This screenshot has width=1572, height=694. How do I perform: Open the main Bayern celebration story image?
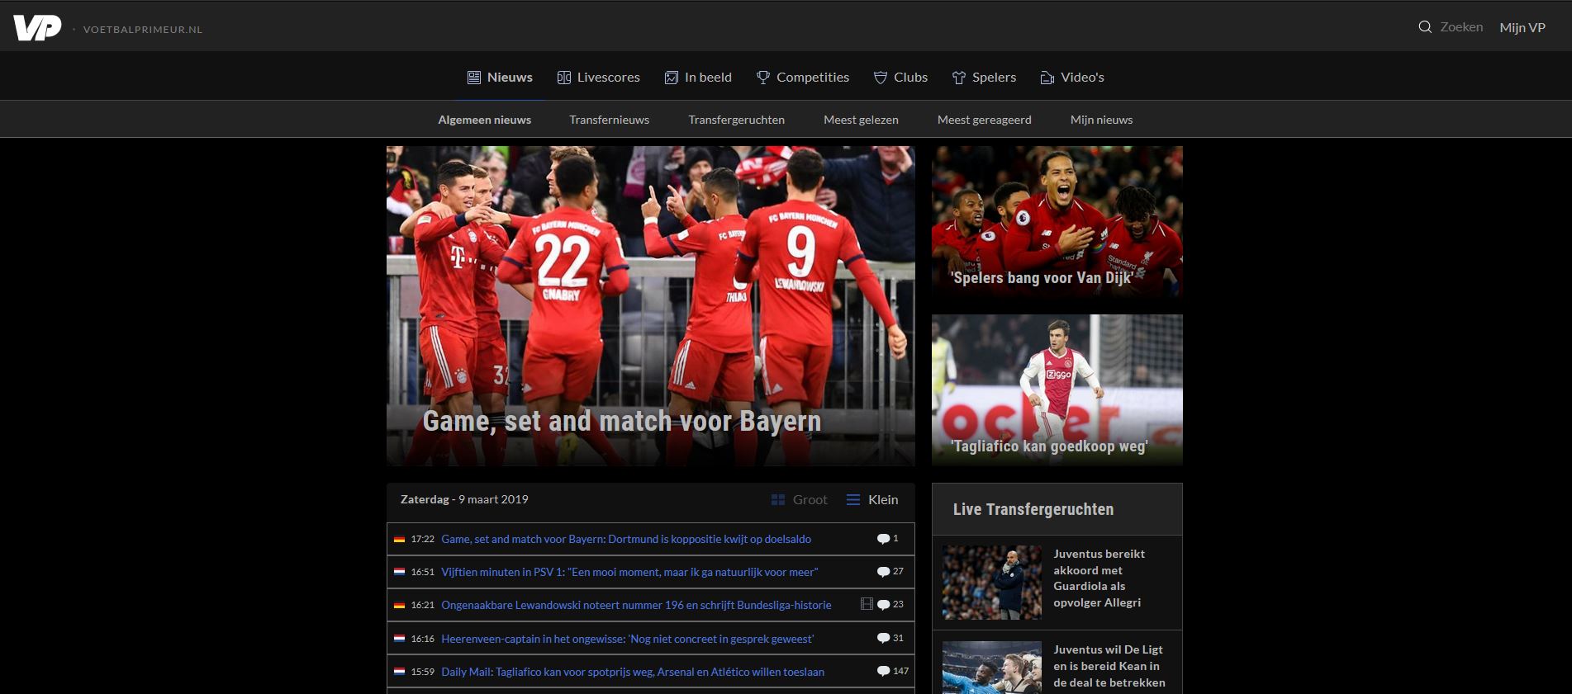pyautogui.click(x=651, y=306)
